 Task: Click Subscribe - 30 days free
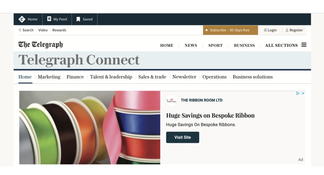pyautogui.click(x=231, y=30)
